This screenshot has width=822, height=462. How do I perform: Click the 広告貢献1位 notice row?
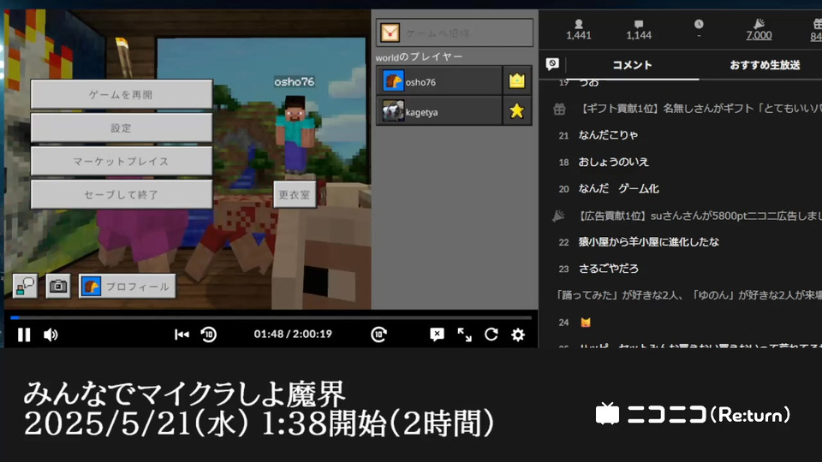687,216
